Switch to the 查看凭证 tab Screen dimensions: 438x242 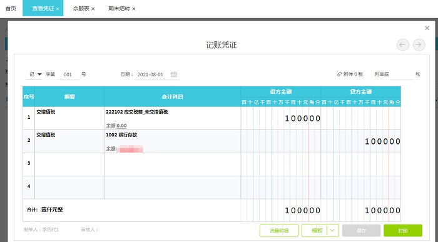pos(43,8)
